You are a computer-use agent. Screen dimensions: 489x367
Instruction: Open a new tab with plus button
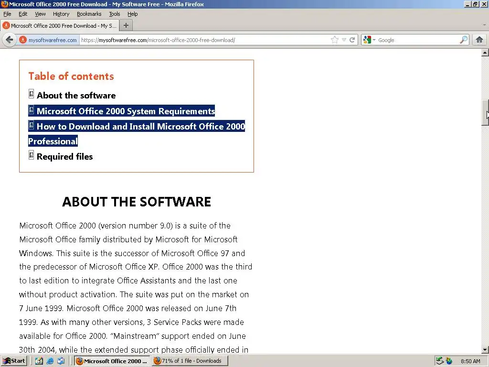click(x=126, y=26)
